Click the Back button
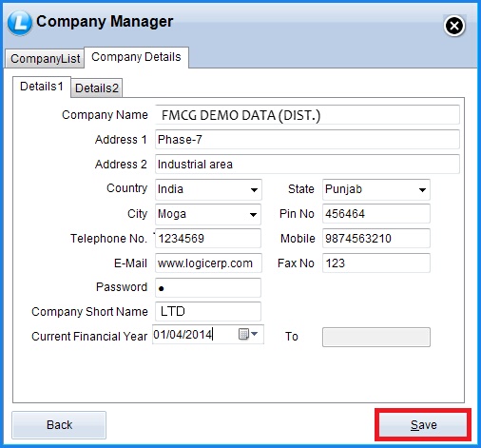The width and height of the screenshot is (481, 448). pyautogui.click(x=59, y=425)
